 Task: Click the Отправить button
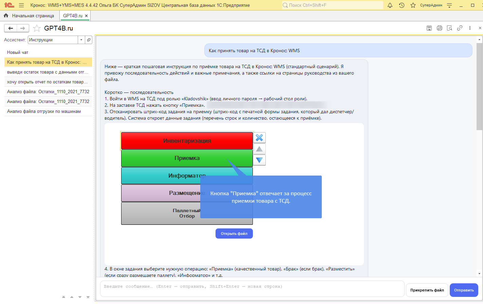tap(464, 290)
